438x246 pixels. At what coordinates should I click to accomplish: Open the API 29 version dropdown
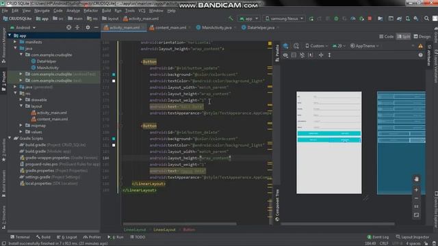point(339,46)
